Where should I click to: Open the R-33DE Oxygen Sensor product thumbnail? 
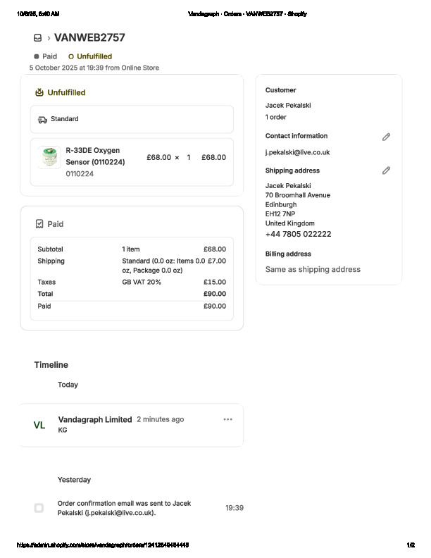tap(49, 157)
